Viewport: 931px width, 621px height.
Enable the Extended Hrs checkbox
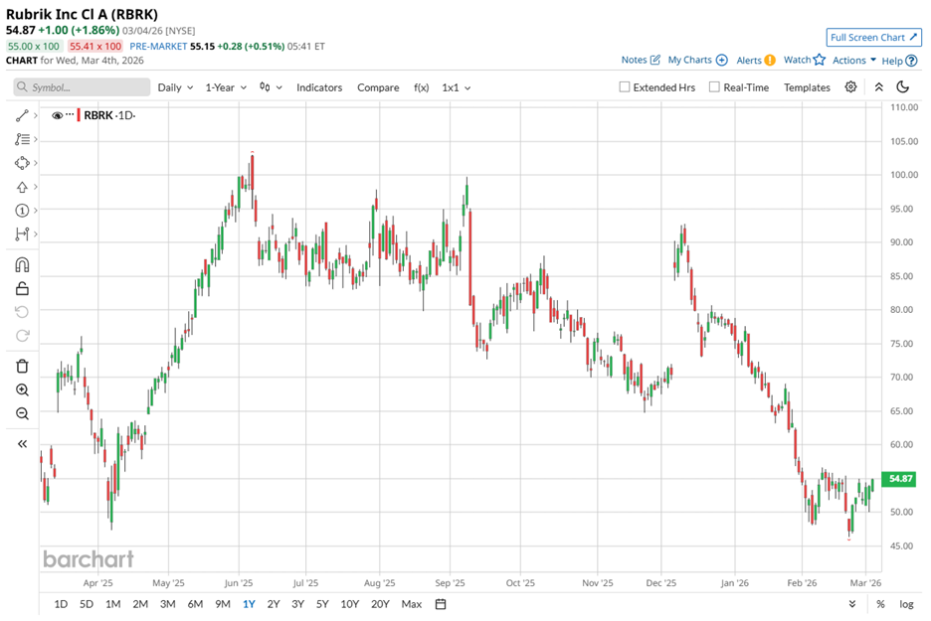click(x=625, y=87)
